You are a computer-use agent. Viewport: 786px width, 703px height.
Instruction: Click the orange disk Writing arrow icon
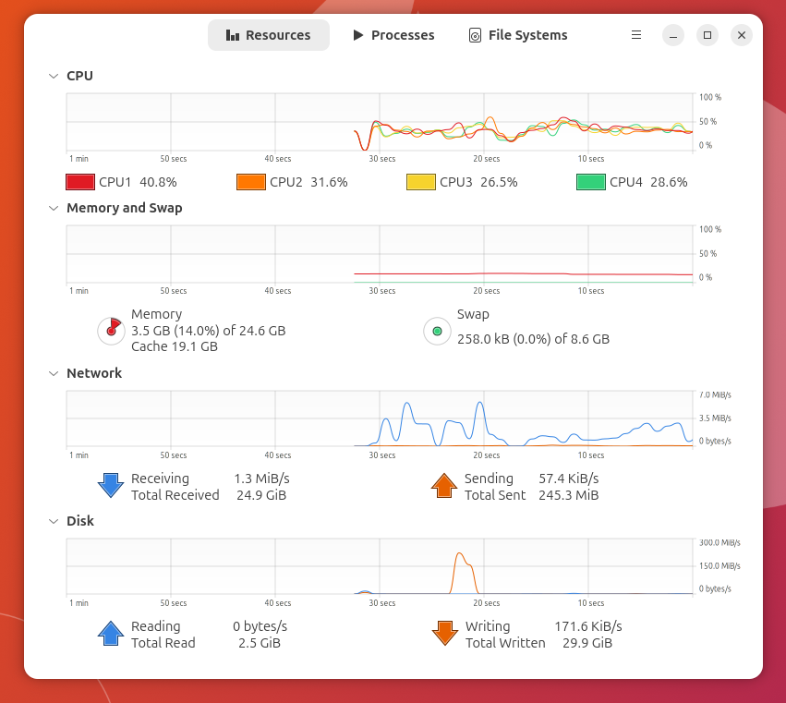444,634
